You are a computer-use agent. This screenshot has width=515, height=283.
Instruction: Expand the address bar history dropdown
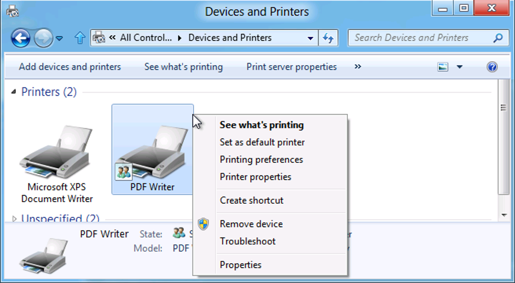[310, 38]
